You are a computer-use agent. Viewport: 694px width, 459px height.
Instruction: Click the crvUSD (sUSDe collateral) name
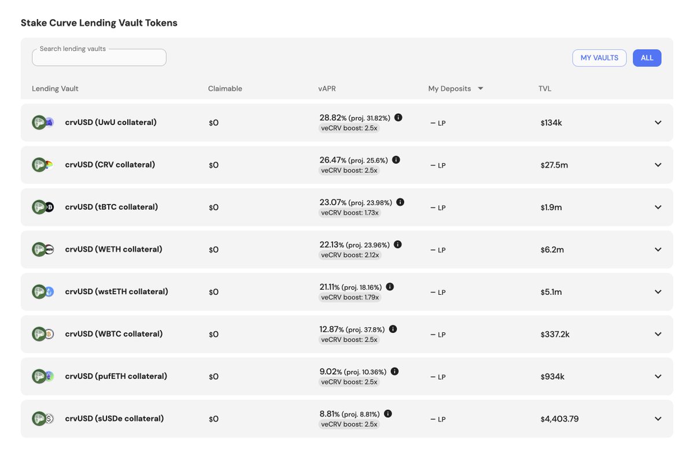(114, 419)
